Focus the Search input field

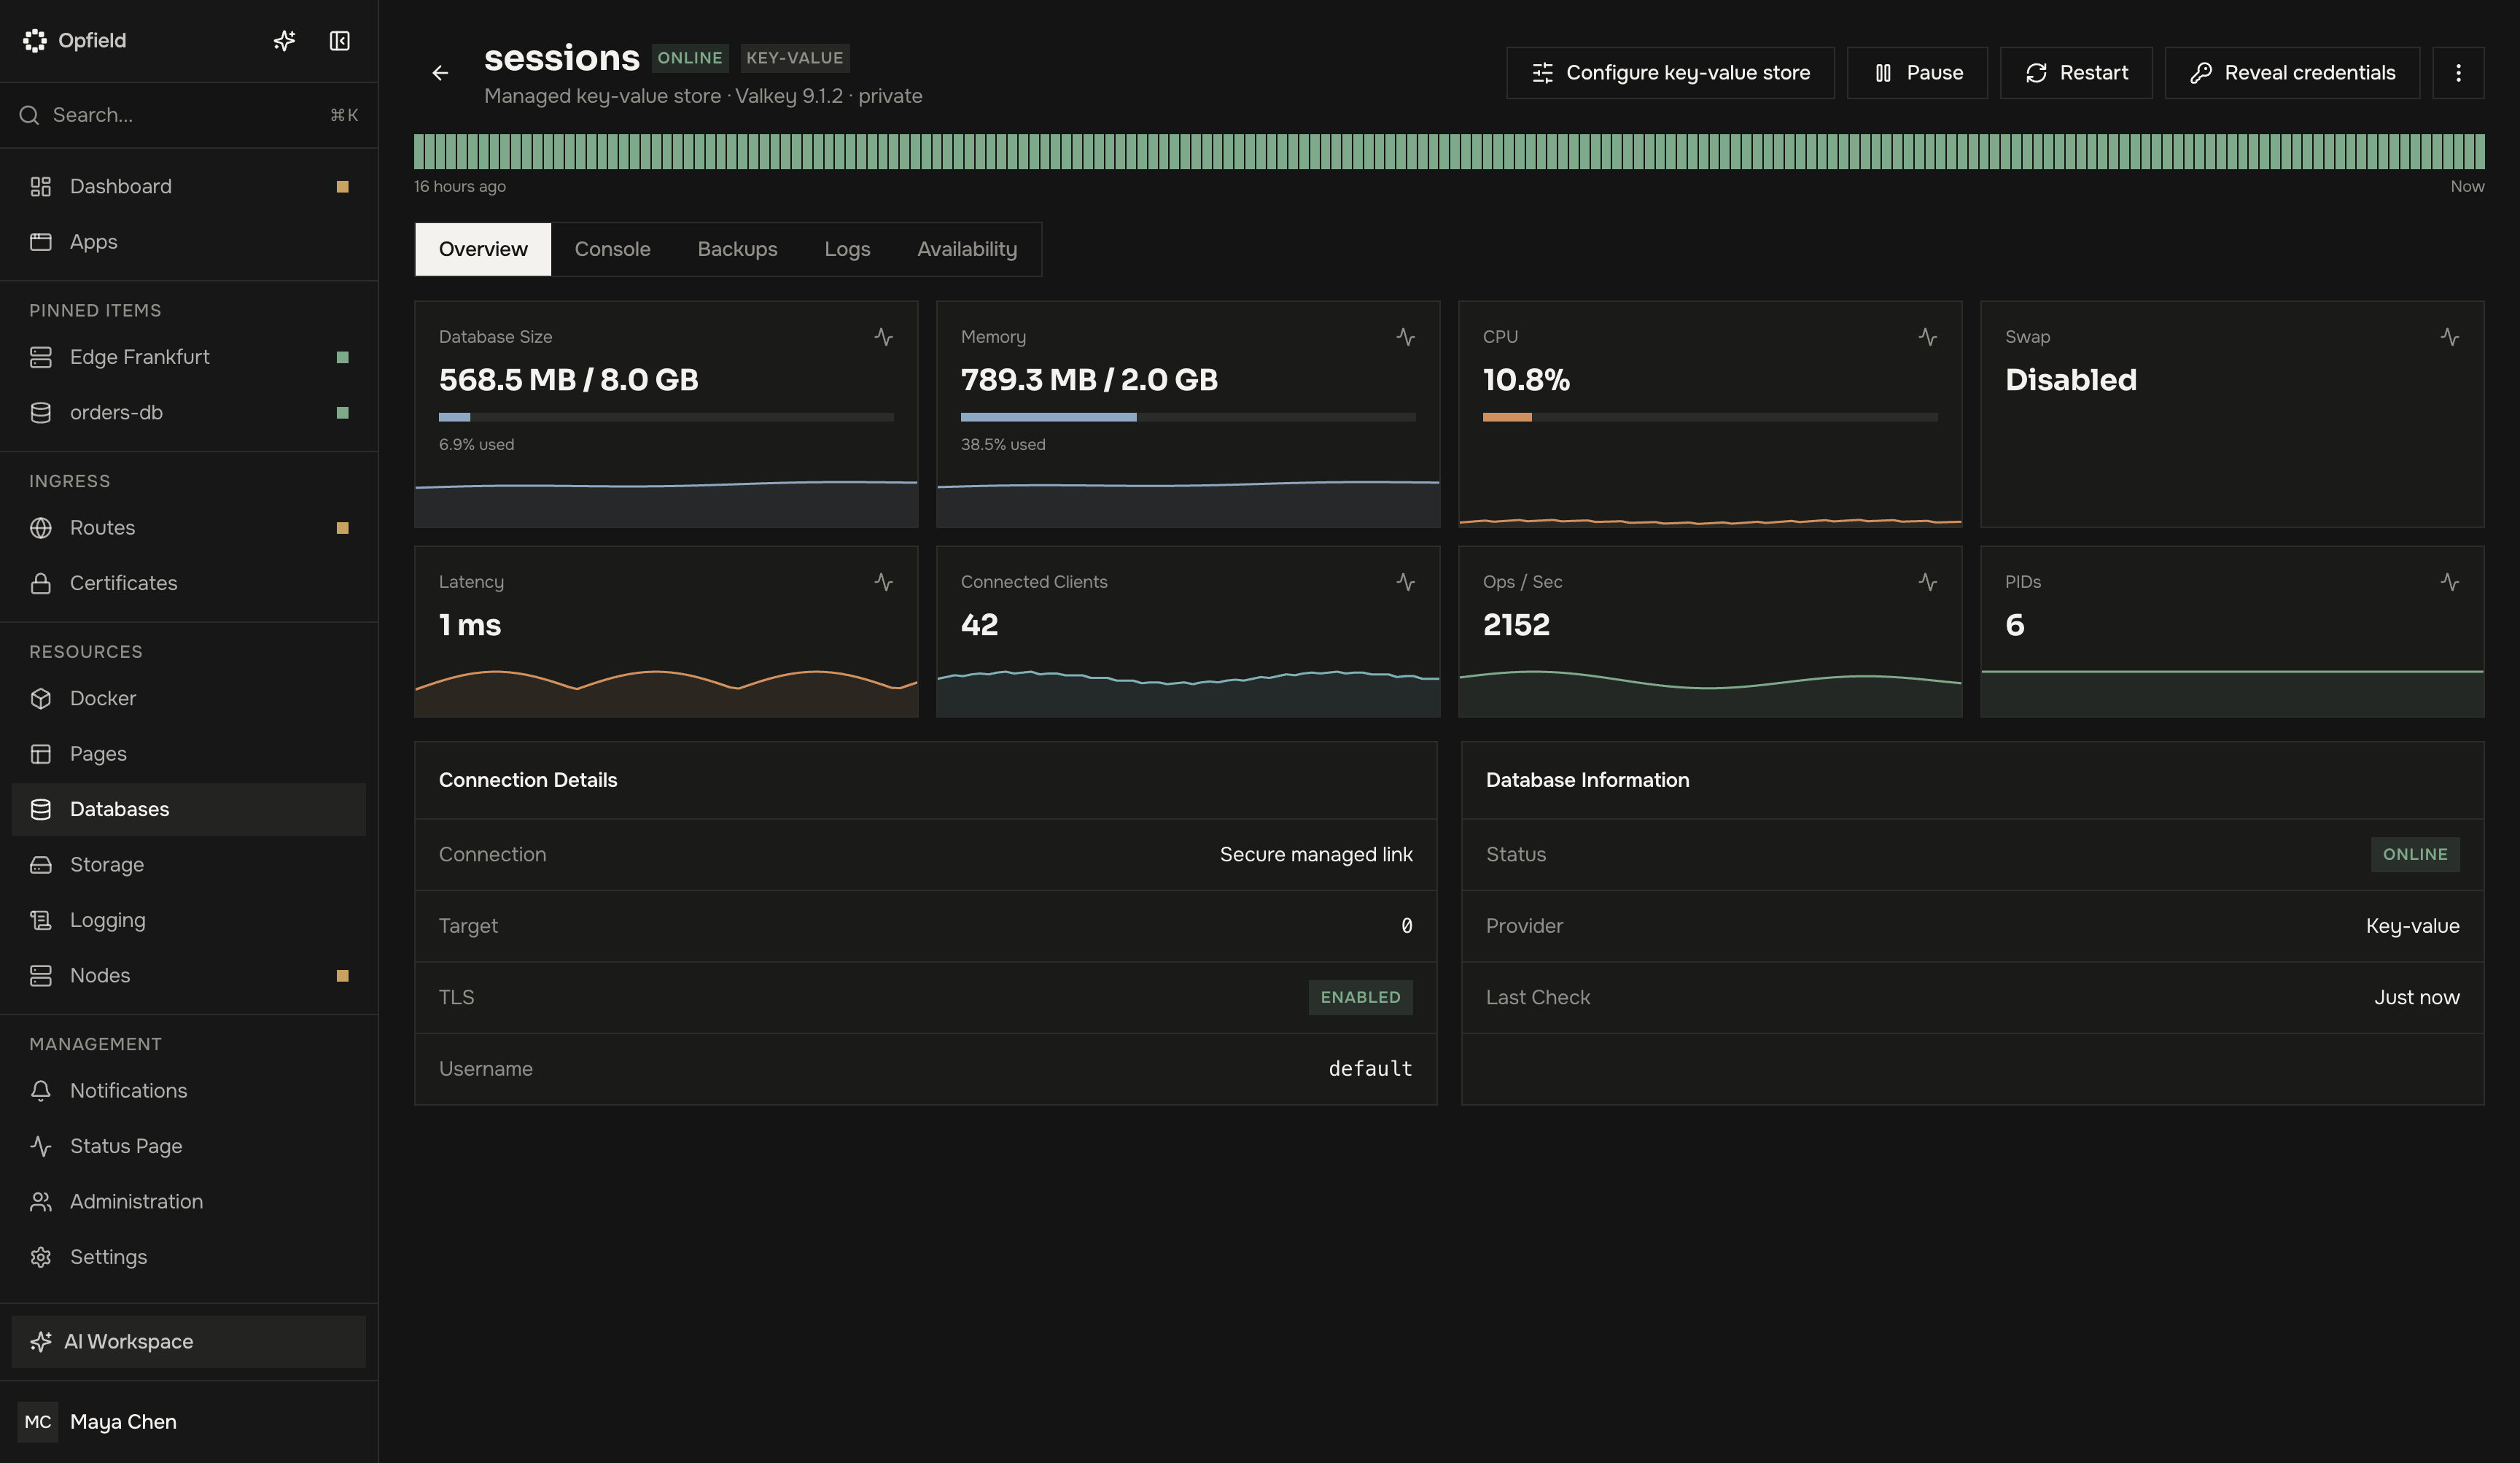pyautogui.click(x=189, y=115)
